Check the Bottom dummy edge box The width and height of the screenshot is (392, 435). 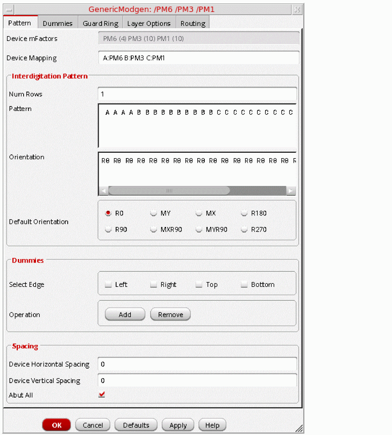coord(244,284)
